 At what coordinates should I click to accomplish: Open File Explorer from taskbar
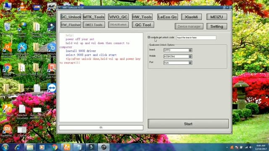click(x=30, y=147)
